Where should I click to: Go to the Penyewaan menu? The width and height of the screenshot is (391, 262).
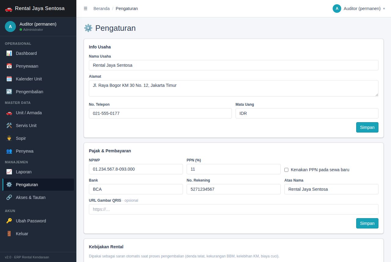tap(38, 66)
